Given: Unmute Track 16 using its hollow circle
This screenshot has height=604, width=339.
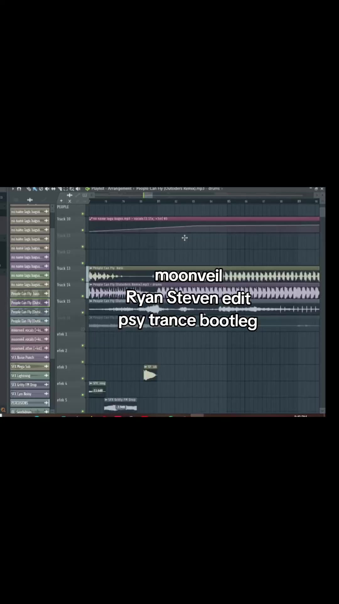Looking at the screenshot, I should tap(83, 329).
